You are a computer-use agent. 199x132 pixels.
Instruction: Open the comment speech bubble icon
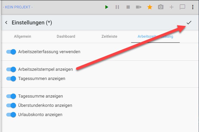(x=182, y=7)
